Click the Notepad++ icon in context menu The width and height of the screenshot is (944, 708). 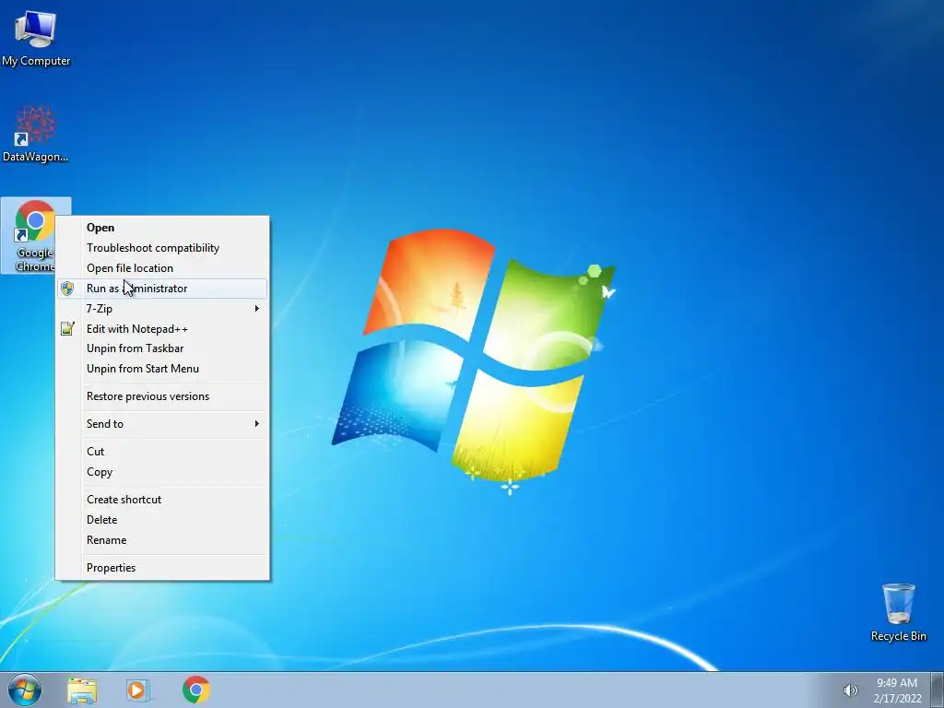[x=67, y=329]
